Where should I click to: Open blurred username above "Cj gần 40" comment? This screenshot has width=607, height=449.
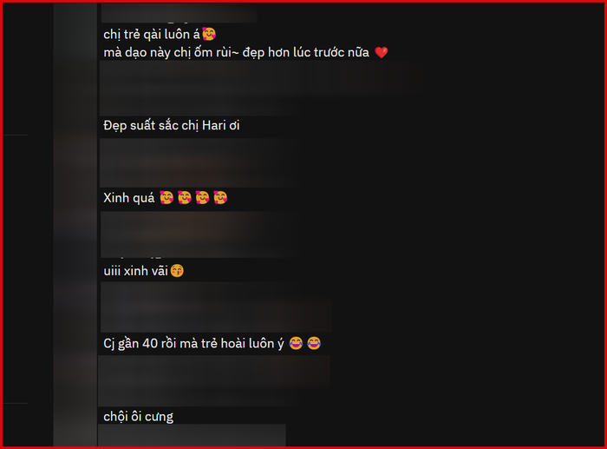tap(217, 307)
